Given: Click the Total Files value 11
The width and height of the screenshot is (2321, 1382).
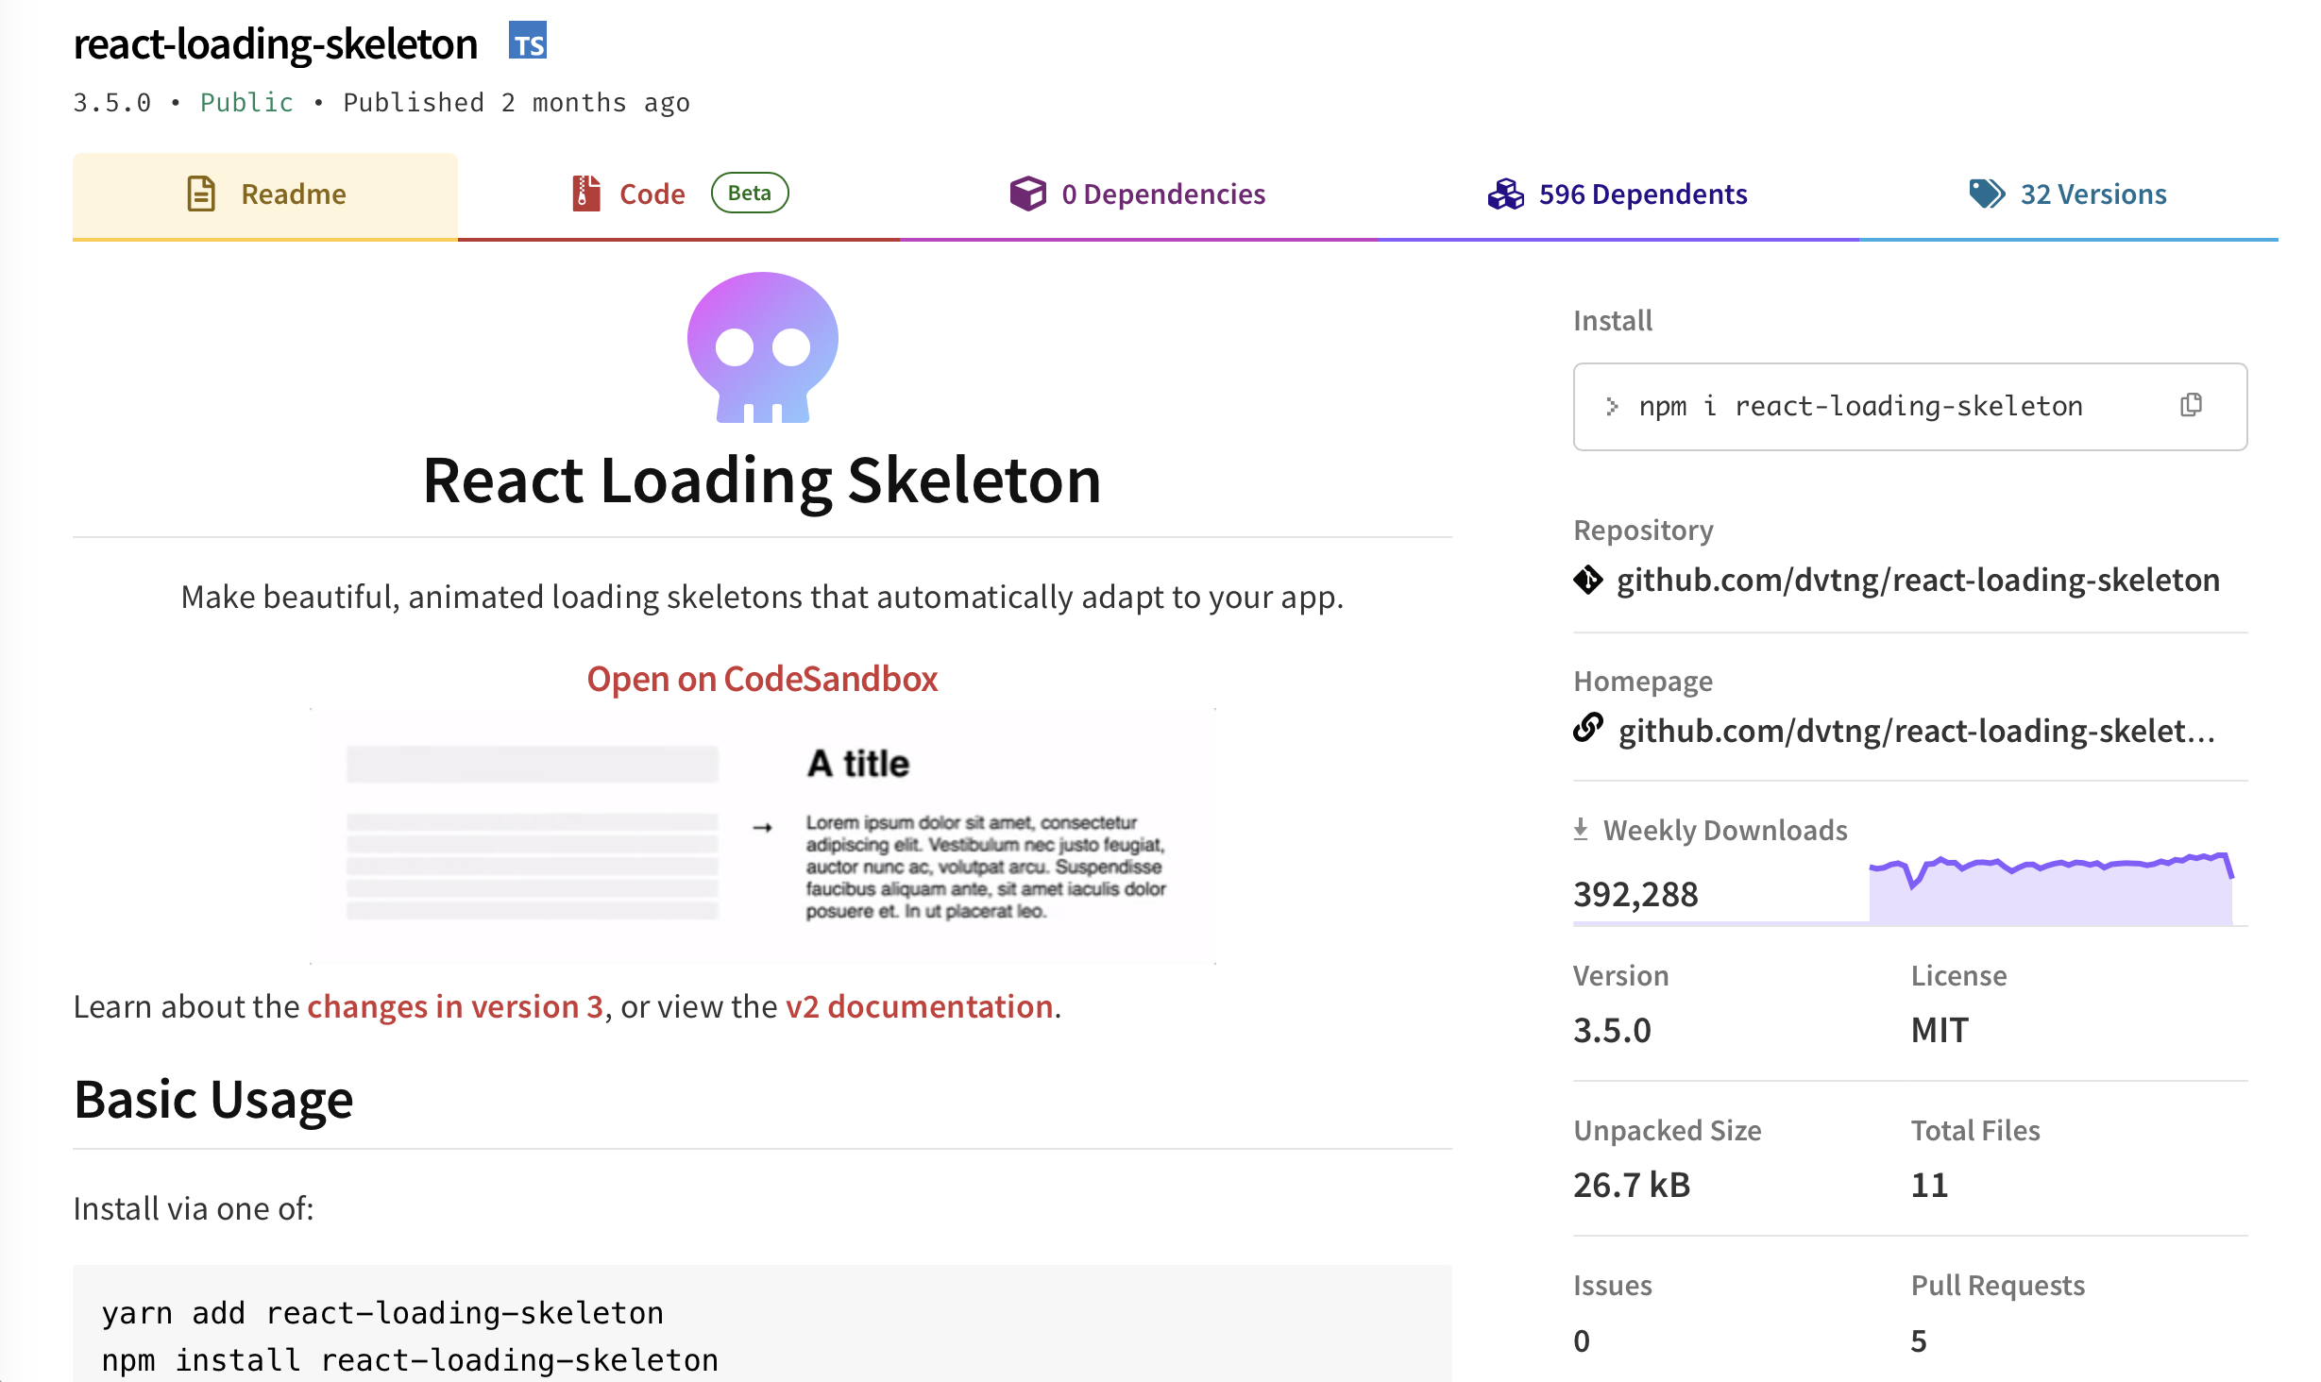Looking at the screenshot, I should (1929, 1185).
